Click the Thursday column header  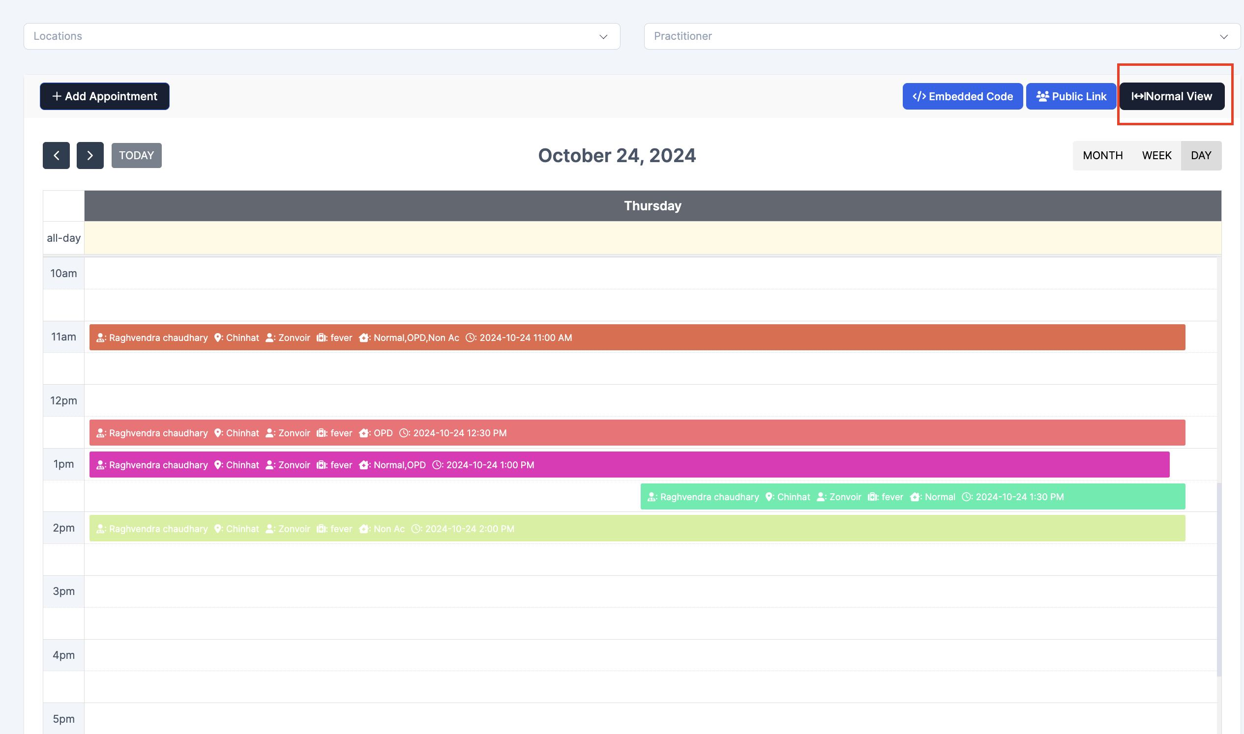tap(652, 206)
